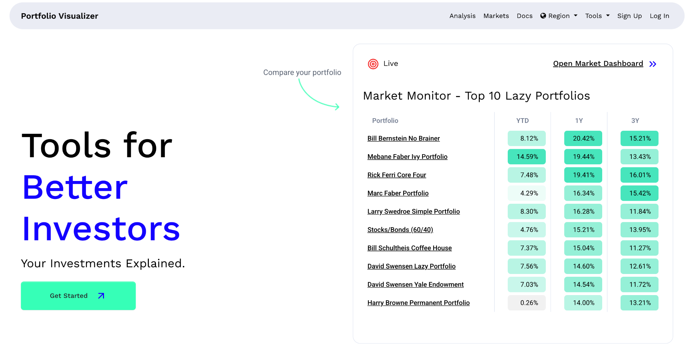Click the Get Started button
Screen dimensions: 696x345
pos(78,295)
